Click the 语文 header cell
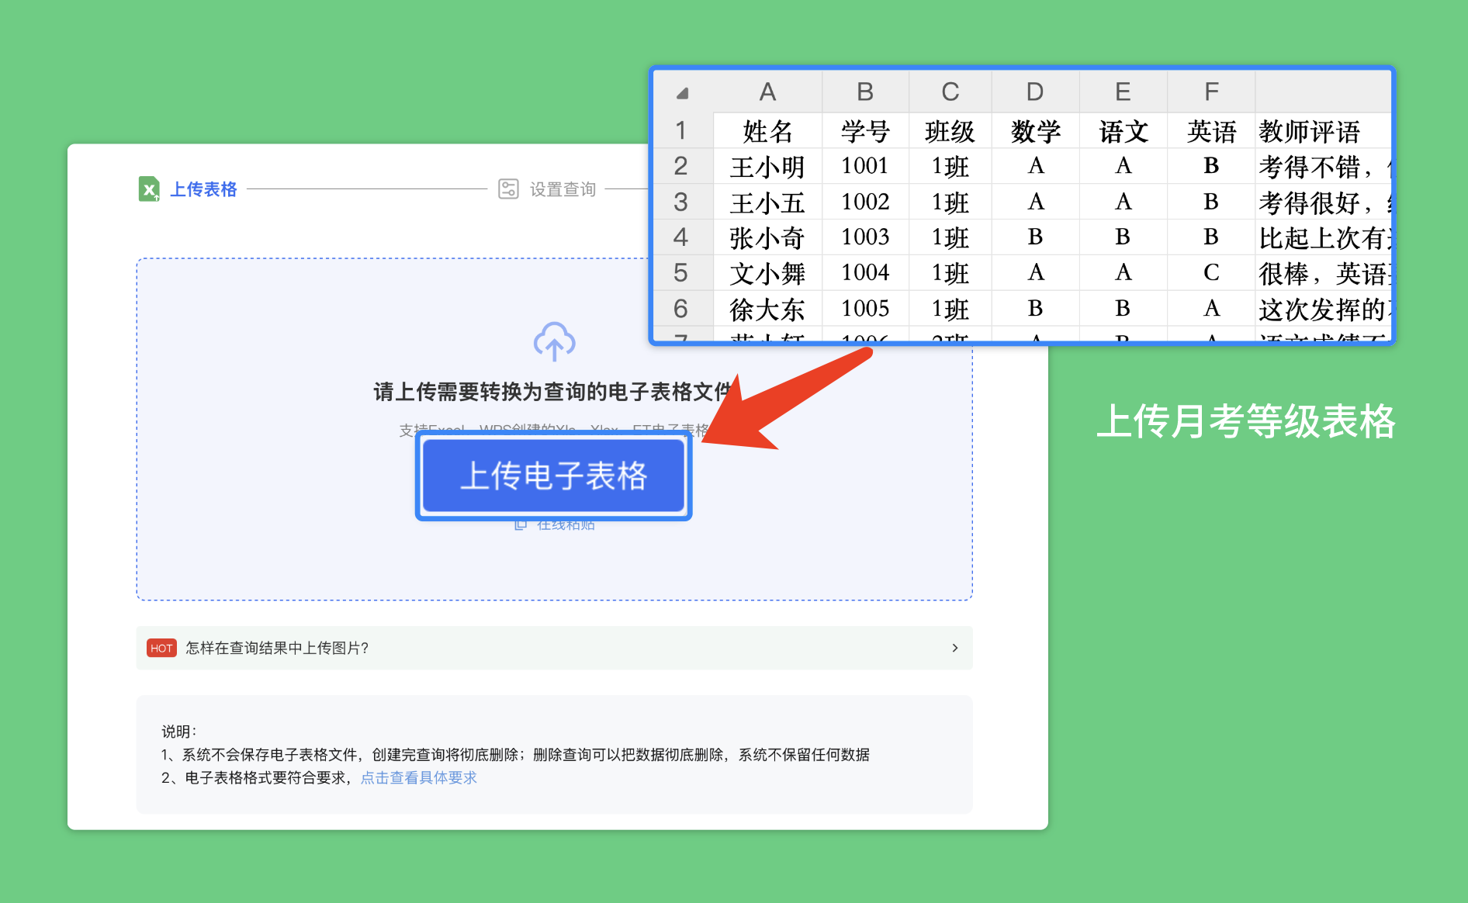 click(1123, 131)
